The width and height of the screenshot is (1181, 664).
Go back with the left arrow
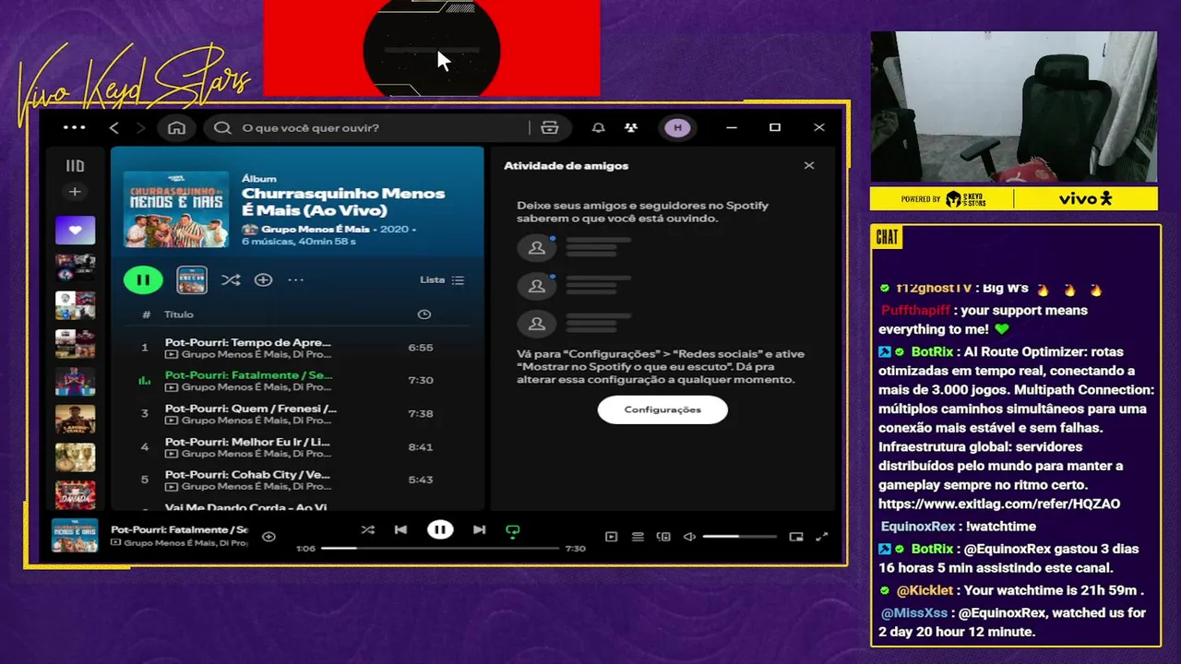click(114, 127)
